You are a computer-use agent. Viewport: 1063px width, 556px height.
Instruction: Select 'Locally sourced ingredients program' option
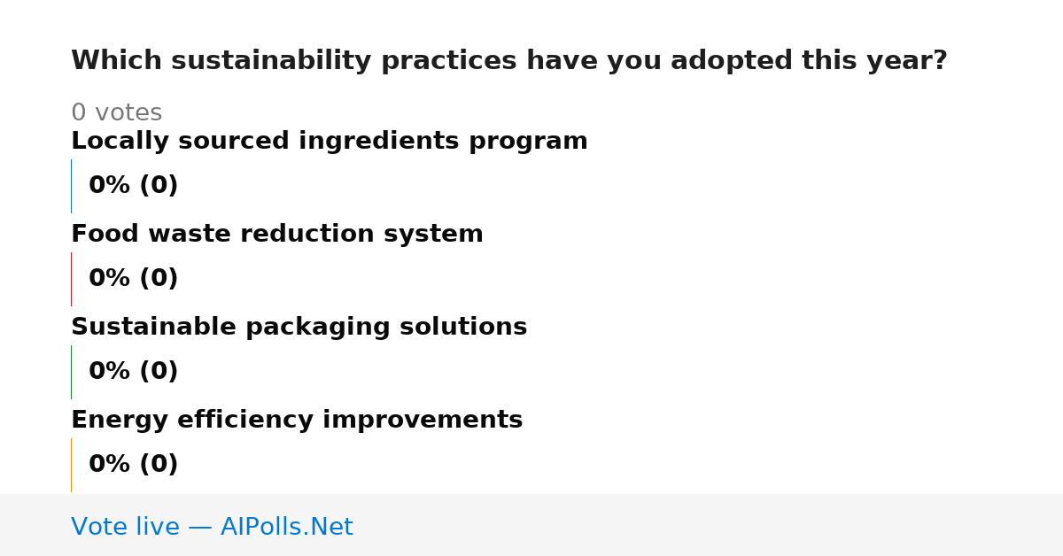pyautogui.click(x=330, y=142)
